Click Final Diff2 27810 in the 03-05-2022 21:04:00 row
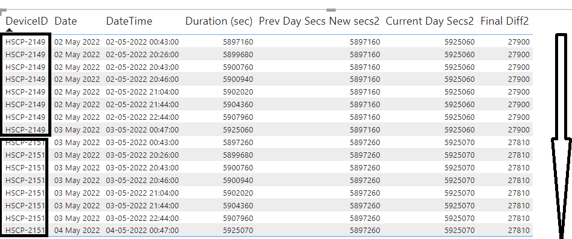This screenshot has width=572, height=239. coord(518,193)
